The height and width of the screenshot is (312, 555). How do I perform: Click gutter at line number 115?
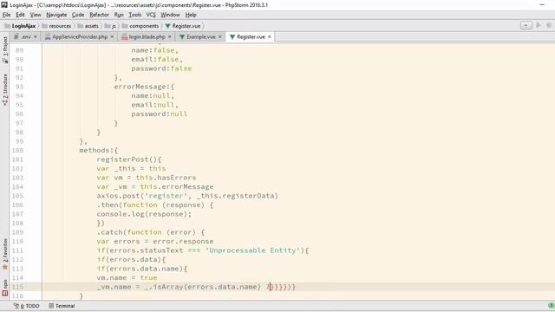17,287
